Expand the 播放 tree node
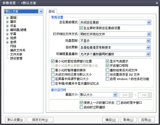160x125 pixels. point(7,22)
